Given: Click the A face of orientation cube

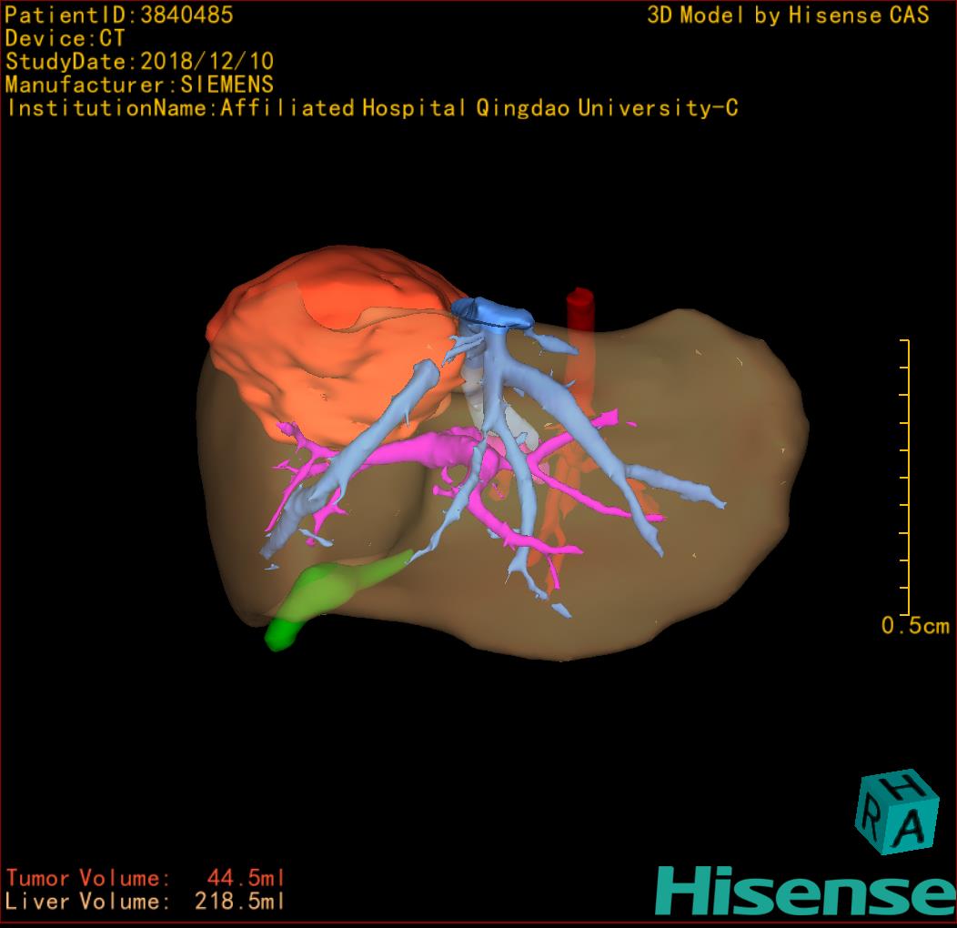Looking at the screenshot, I should click(913, 827).
